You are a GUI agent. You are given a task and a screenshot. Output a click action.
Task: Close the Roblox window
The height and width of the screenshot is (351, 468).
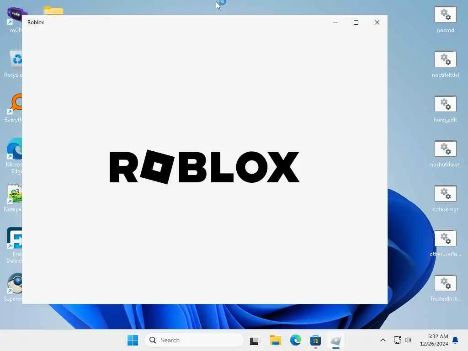coord(377,22)
